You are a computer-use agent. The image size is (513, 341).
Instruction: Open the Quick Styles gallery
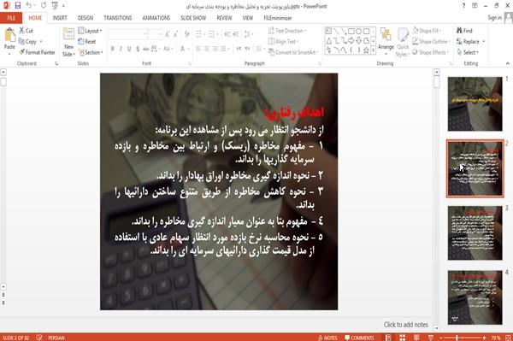(403, 43)
